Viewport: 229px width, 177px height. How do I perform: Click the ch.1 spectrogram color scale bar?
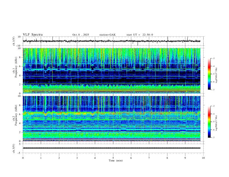point(209,74)
